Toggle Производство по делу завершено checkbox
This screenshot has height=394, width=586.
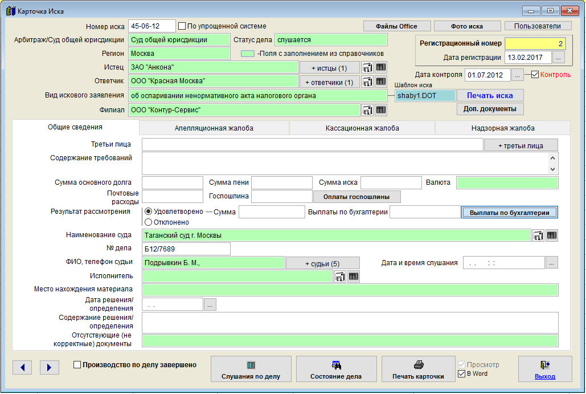point(77,365)
